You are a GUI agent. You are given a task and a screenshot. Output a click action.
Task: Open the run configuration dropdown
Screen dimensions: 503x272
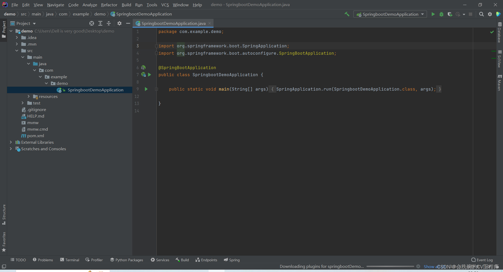coord(390,14)
